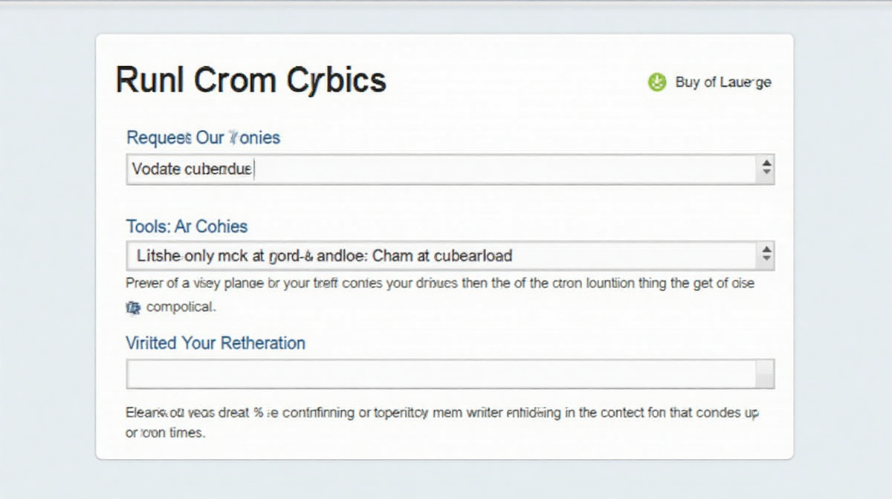Click up arrow on Litshe only mck selector
The height and width of the screenshot is (499, 892).
[766, 250]
